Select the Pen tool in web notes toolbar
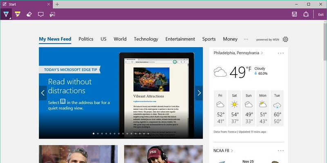Screen dimensions: 327x163 (x=6, y=14)
